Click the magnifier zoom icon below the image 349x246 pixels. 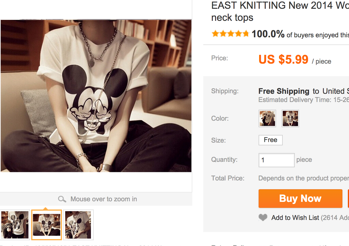click(x=62, y=199)
